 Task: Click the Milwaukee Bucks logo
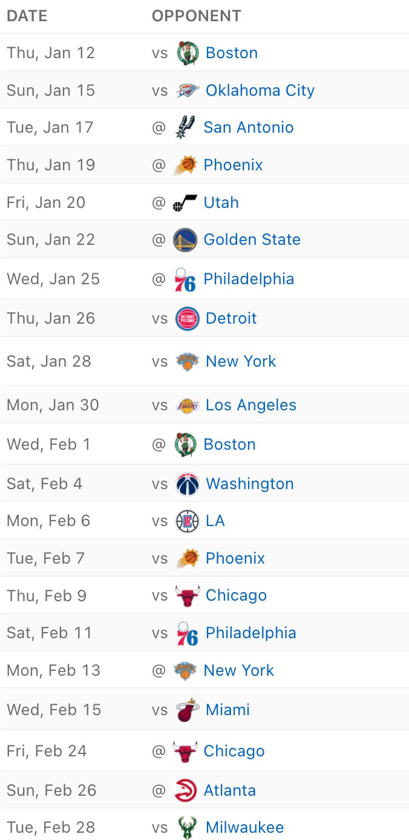(x=187, y=827)
